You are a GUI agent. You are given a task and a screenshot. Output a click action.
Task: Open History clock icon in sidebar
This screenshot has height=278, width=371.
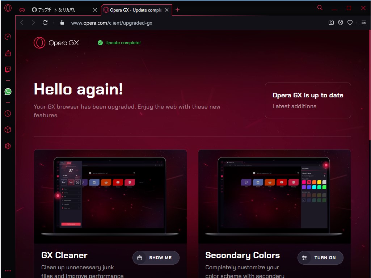8,114
